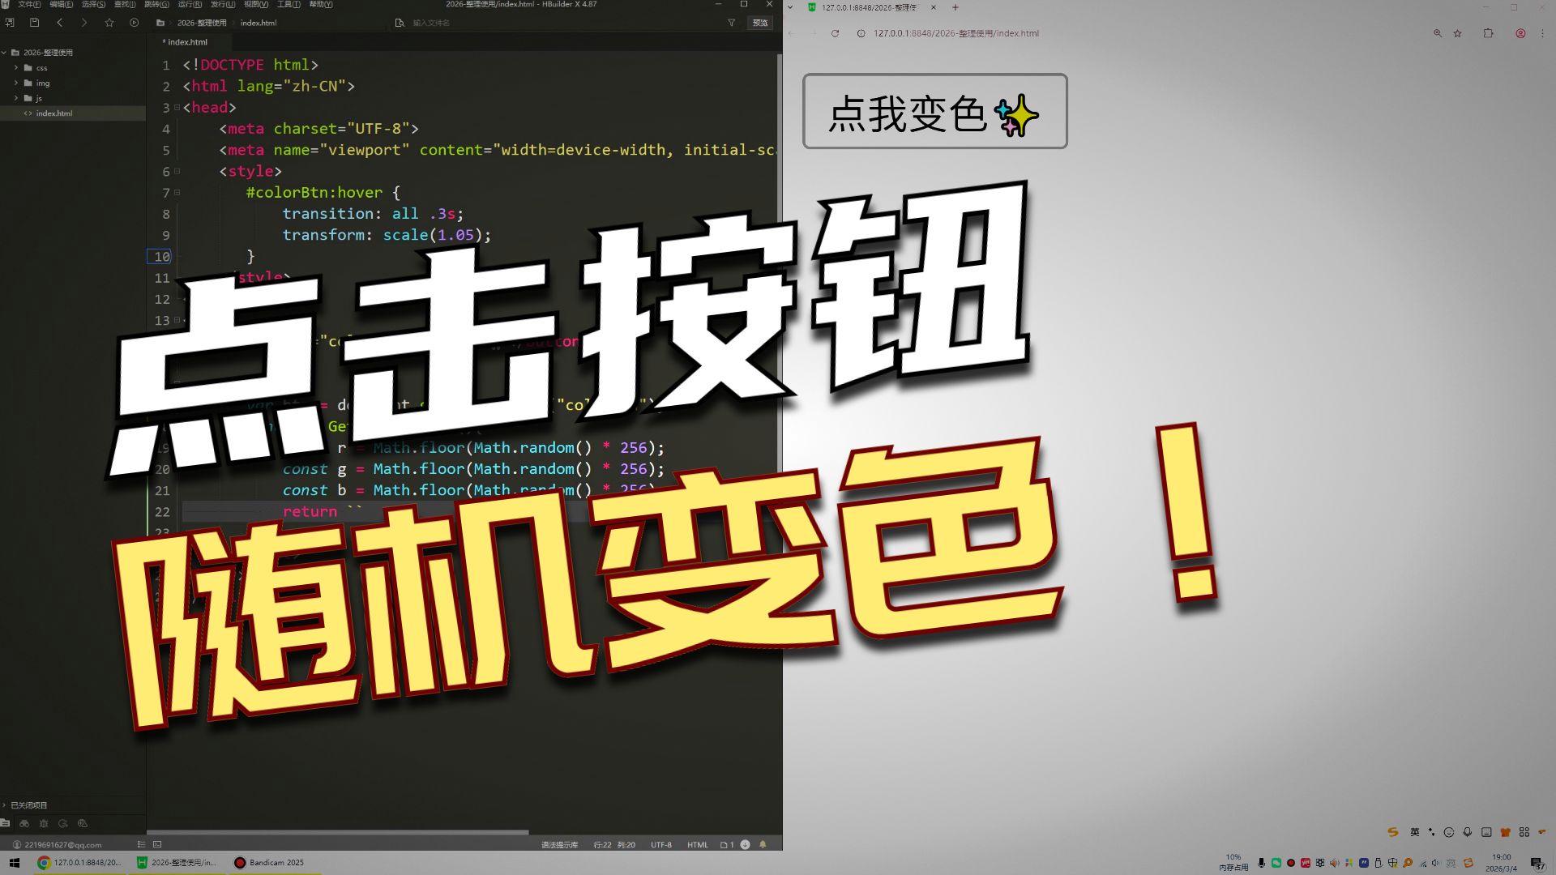
Task: Click the zoom magnifier icon in browser
Action: pyautogui.click(x=1438, y=33)
